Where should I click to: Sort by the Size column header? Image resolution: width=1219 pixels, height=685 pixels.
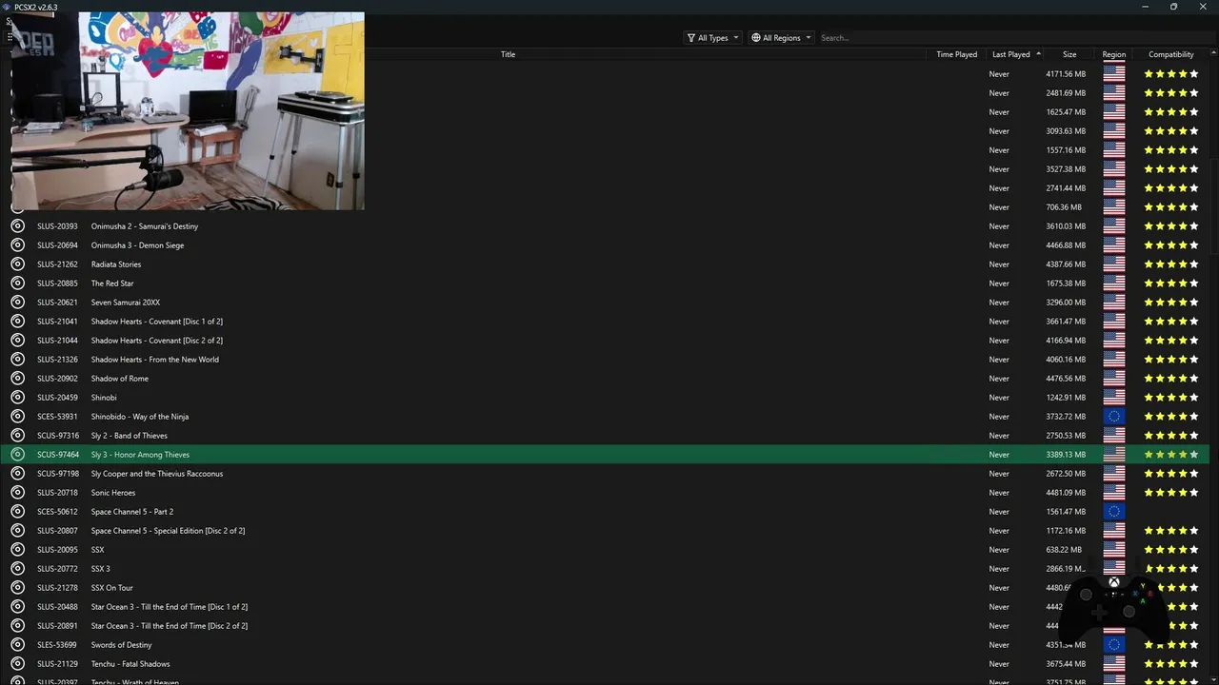pos(1069,54)
